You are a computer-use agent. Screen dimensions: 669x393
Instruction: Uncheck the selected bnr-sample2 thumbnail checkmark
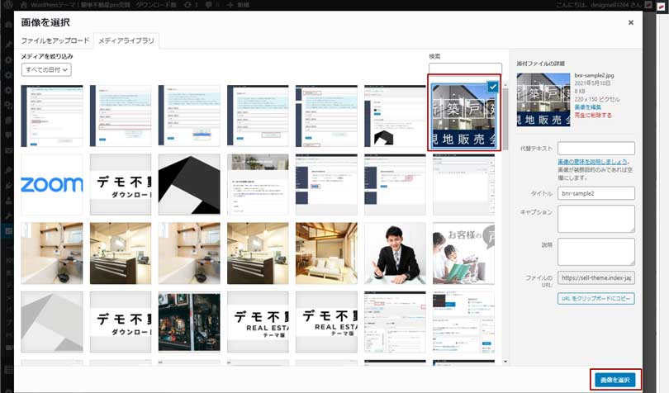492,86
